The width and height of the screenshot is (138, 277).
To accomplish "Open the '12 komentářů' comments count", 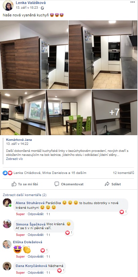I will 124,173.
